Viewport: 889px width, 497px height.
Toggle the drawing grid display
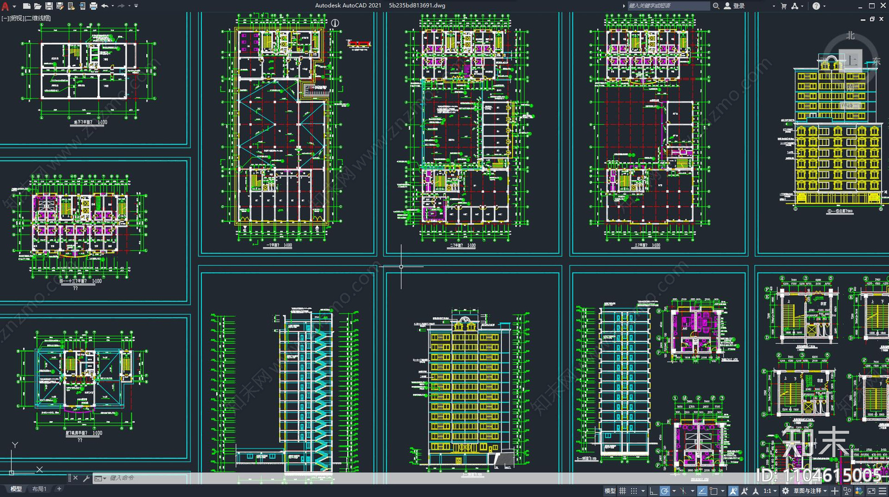623,491
